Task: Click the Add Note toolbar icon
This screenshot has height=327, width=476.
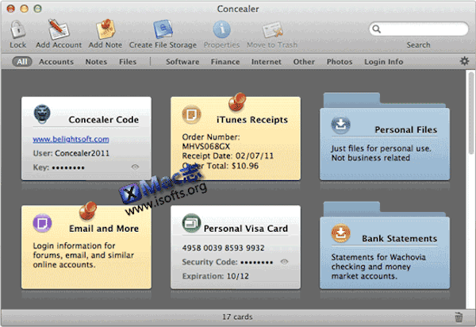Action: (x=106, y=29)
